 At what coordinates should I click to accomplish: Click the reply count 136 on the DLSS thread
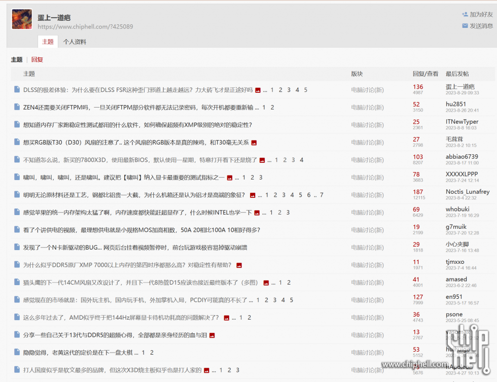418,87
